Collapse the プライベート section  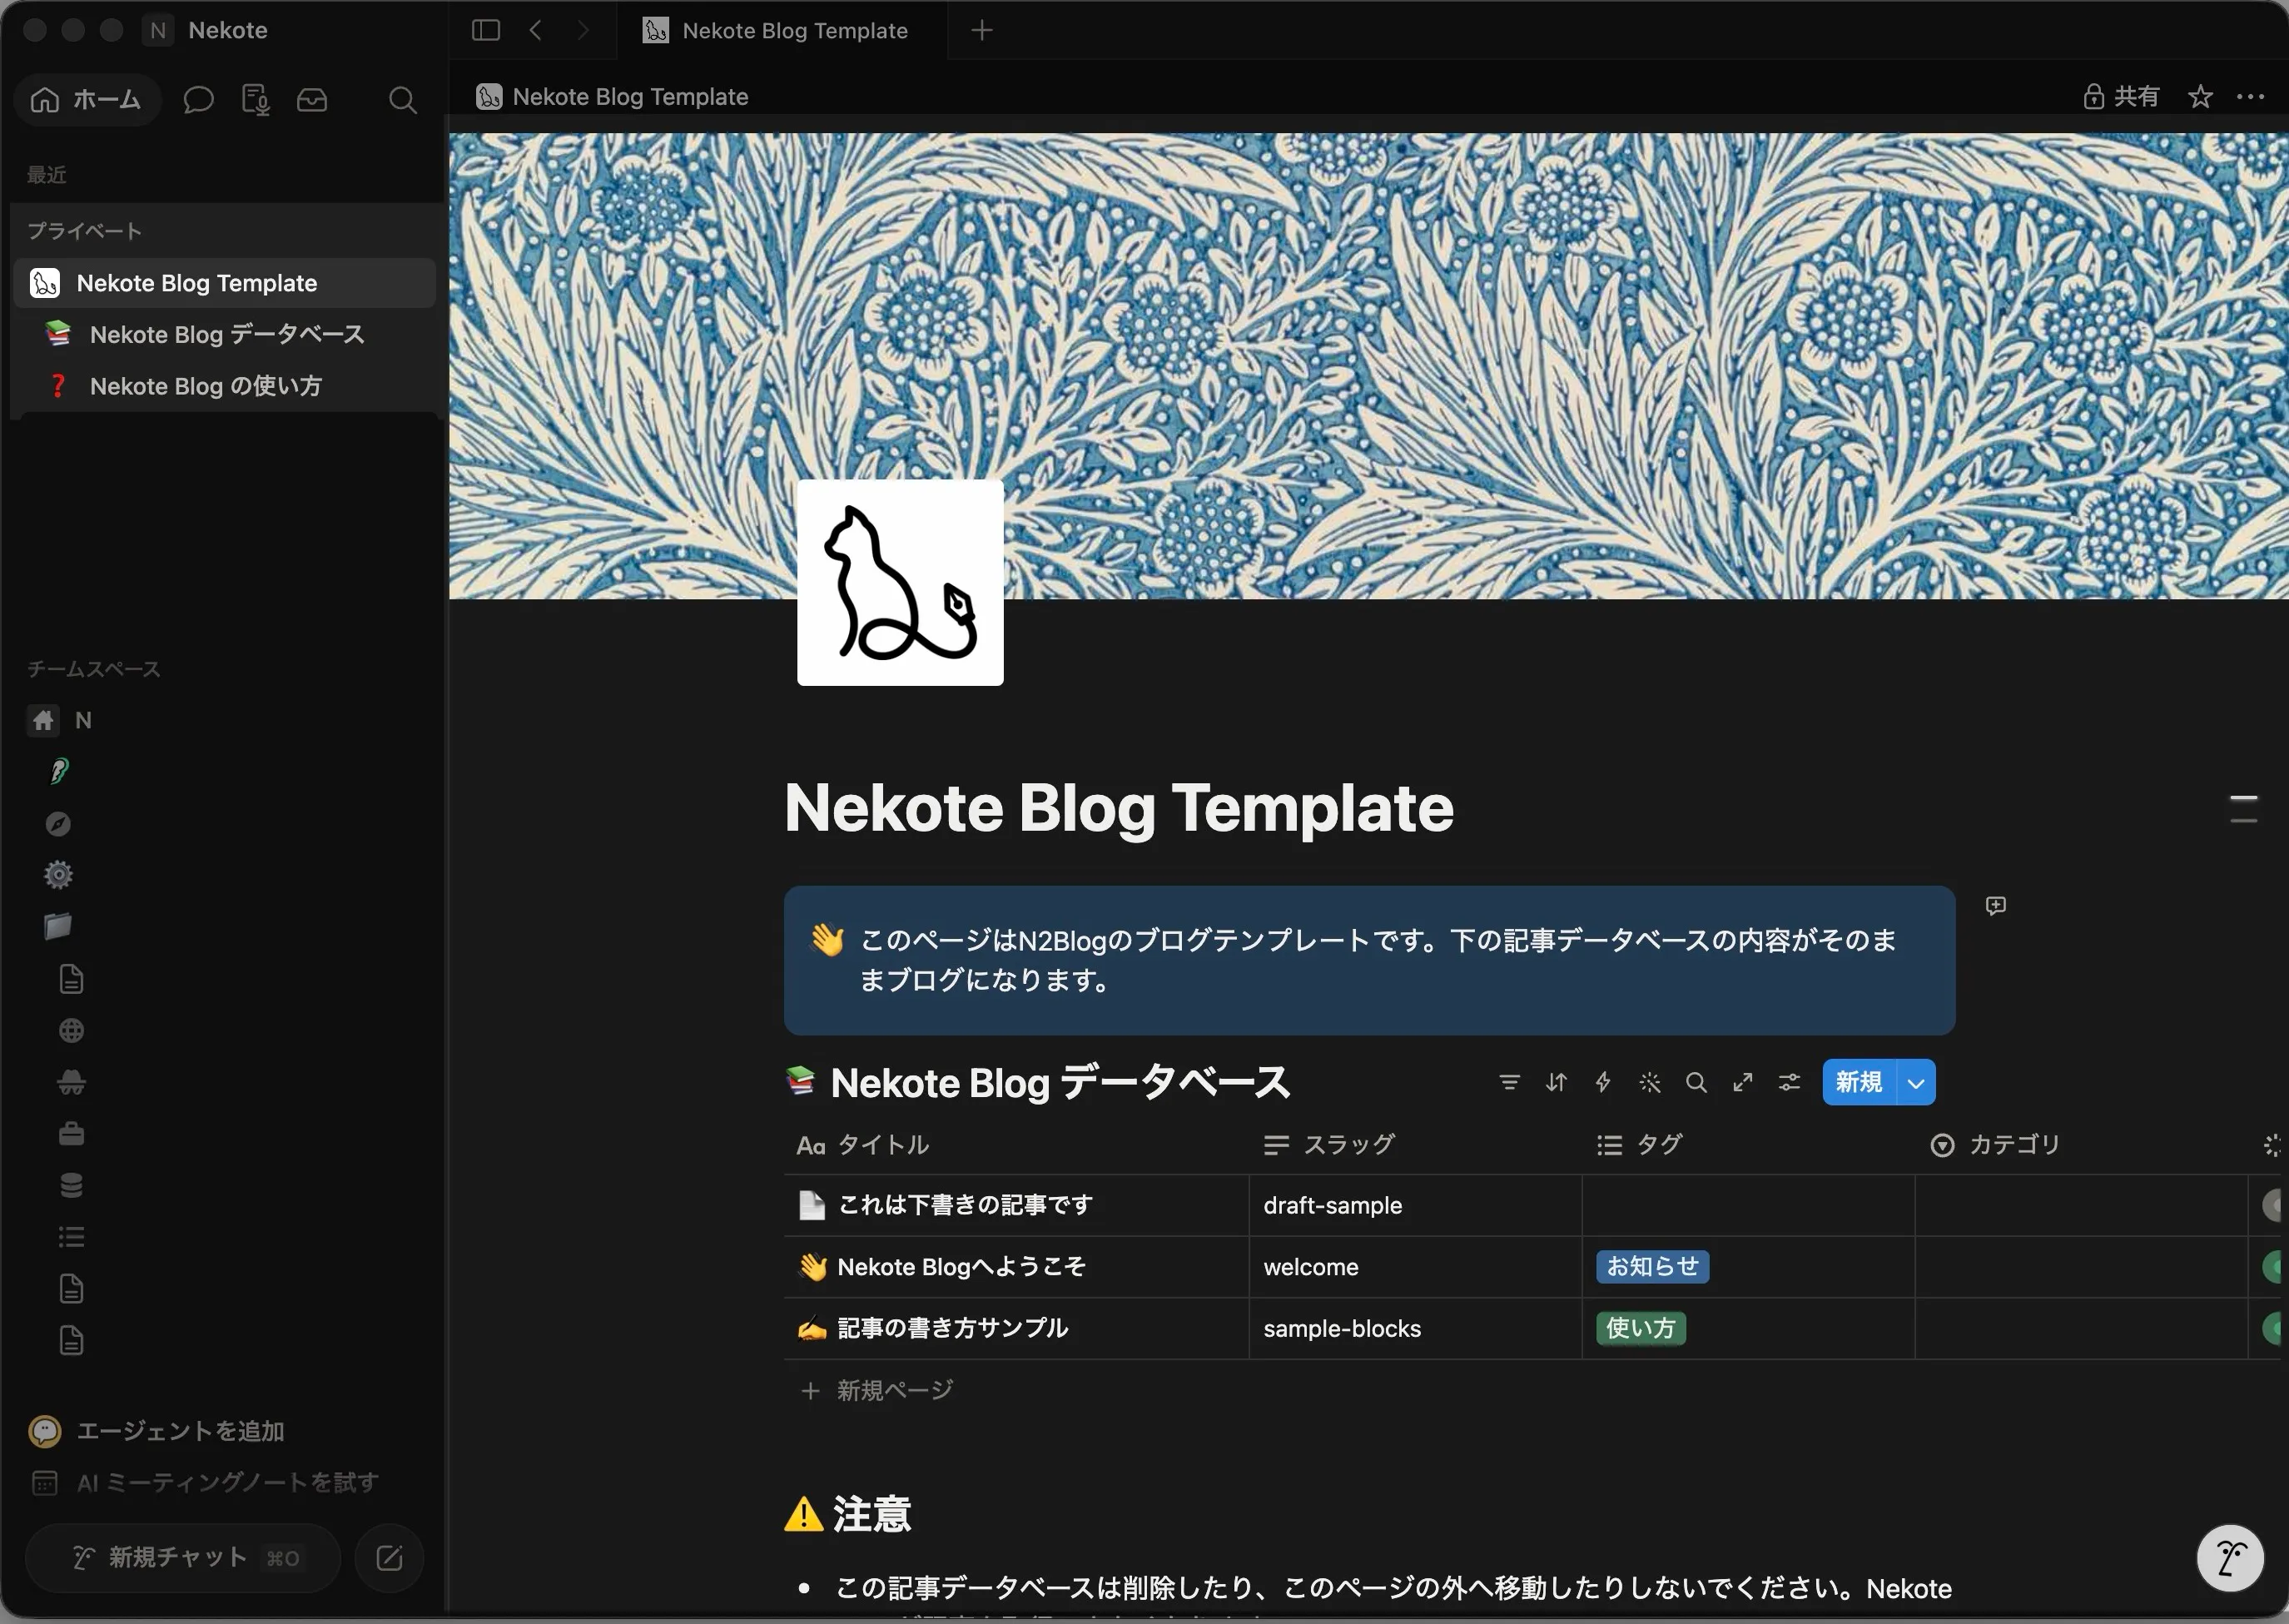coord(85,231)
